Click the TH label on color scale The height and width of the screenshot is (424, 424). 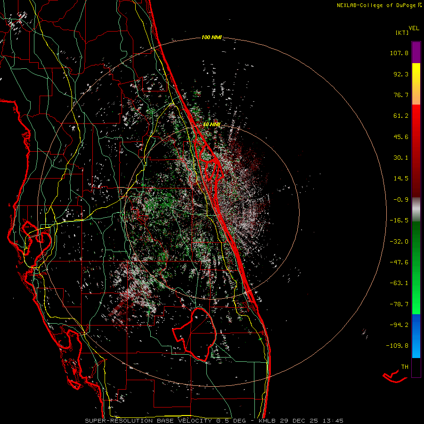pos(405,367)
